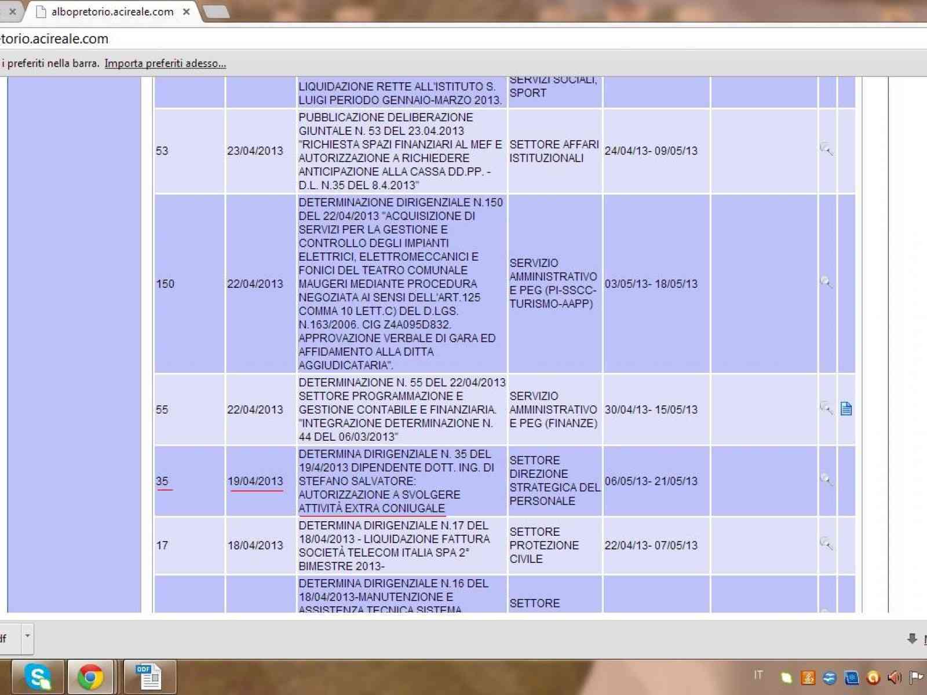
Task: Click the IT language indicator
Action: pyautogui.click(x=758, y=675)
